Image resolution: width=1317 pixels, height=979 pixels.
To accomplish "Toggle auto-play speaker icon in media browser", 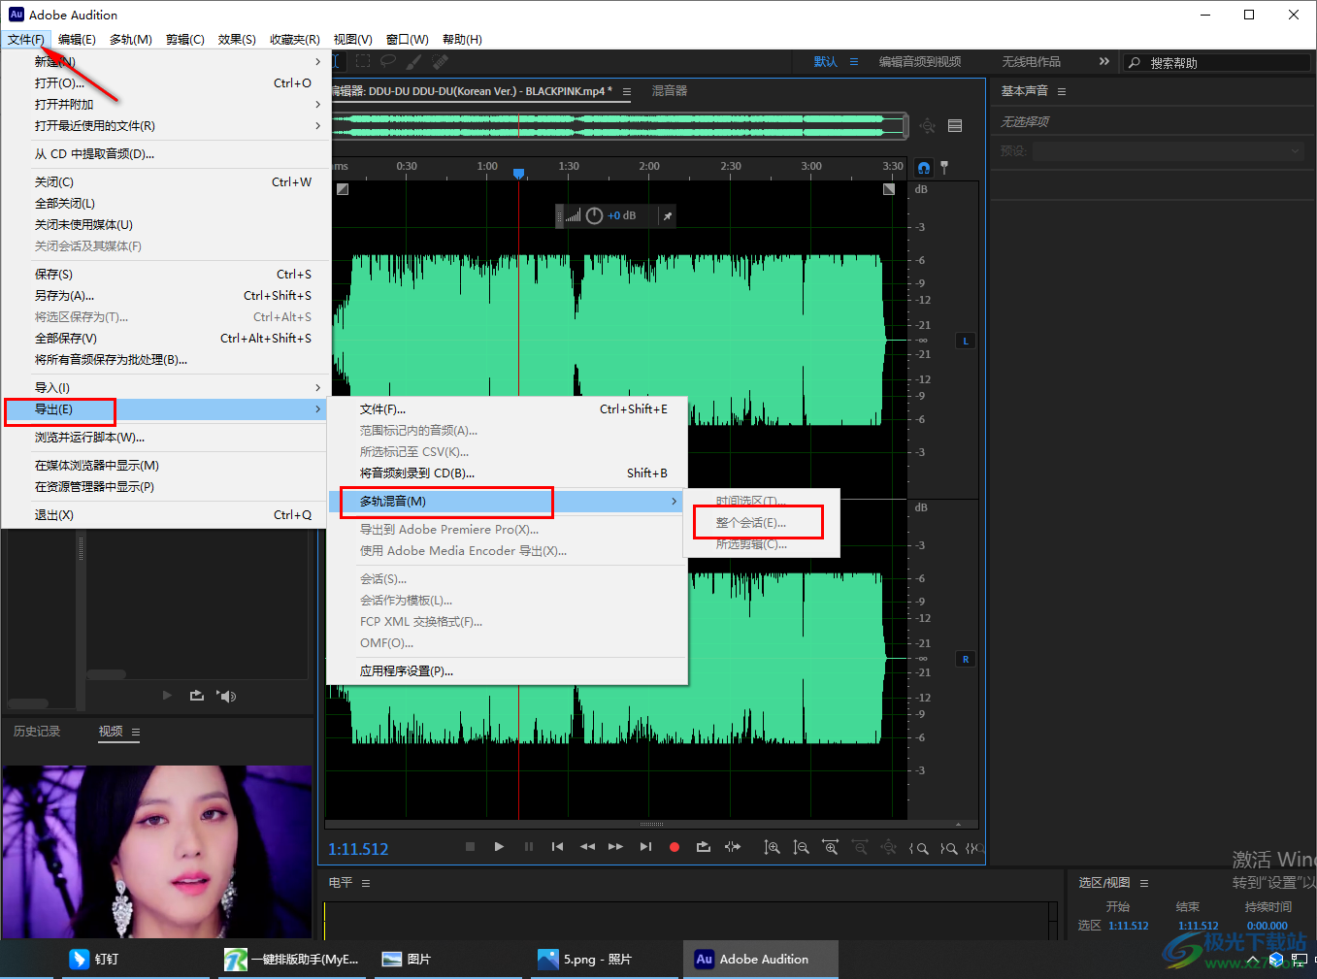I will click(226, 696).
